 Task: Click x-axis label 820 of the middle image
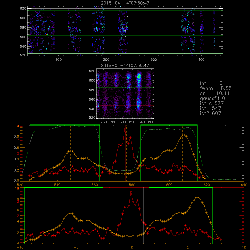(132, 122)
